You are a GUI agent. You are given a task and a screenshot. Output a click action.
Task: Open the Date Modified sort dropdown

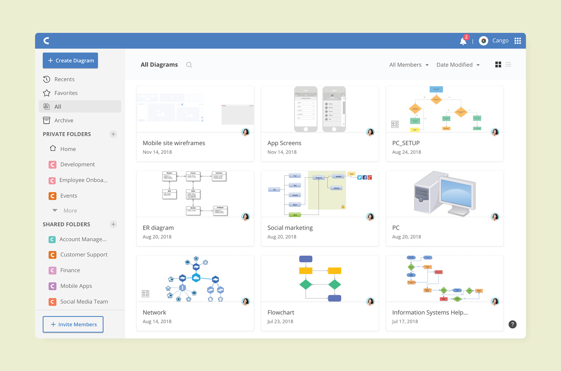(457, 65)
